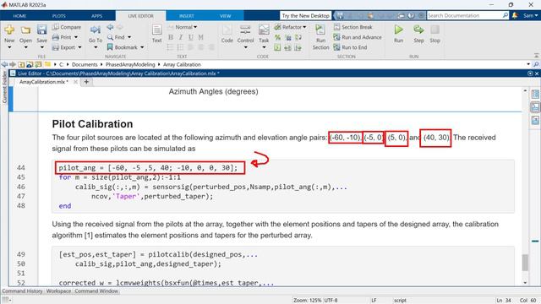The width and height of the screenshot is (541, 304).
Task: Open the Print dropdown arrow
Action: tap(76, 37)
